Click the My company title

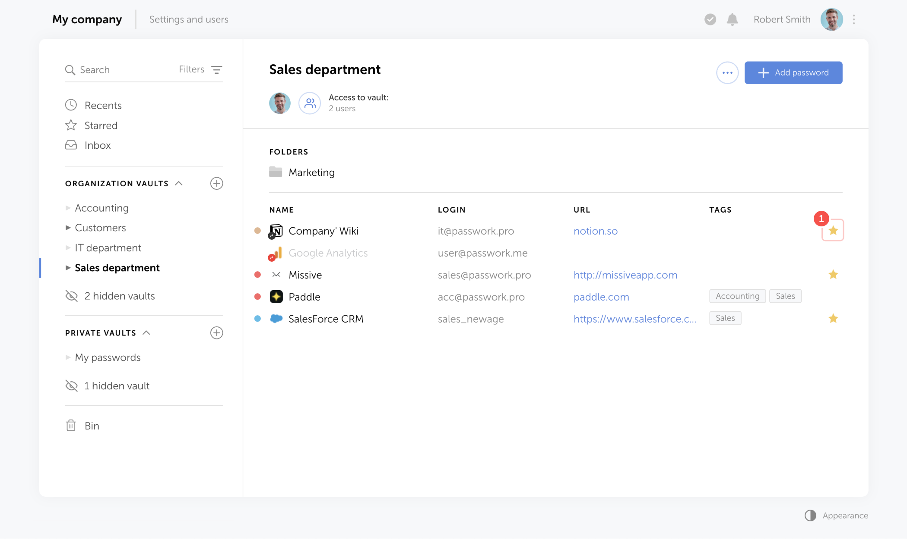point(87,19)
